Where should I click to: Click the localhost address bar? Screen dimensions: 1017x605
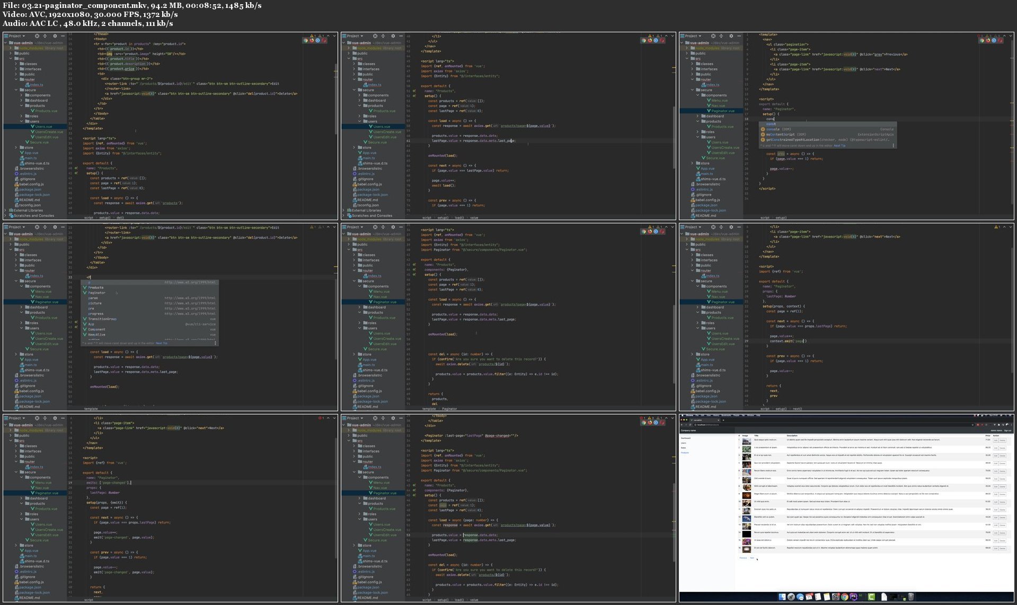click(834, 425)
